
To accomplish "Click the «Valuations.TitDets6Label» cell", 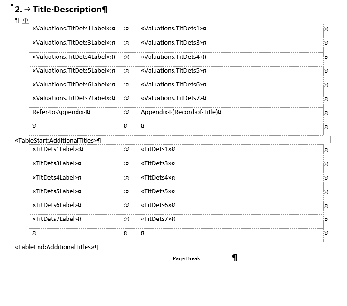I will point(74,87).
